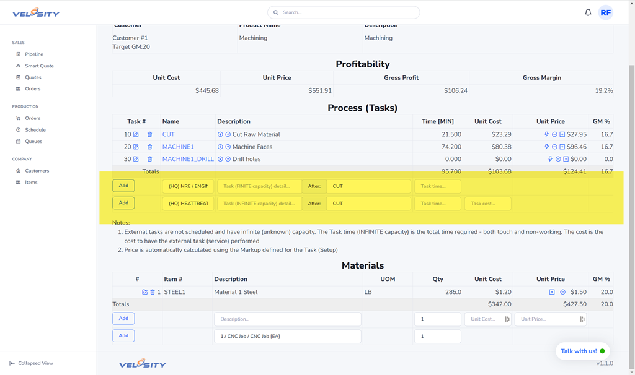The width and height of the screenshot is (635, 375).
Task: Click the minus circle icon beside $96.46
Action: coord(554,147)
